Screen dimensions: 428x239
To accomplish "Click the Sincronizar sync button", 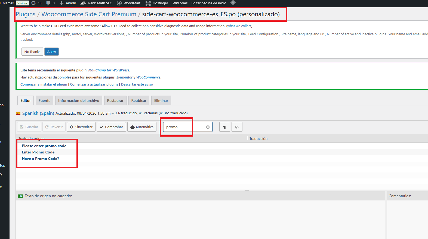I will pyautogui.click(x=81, y=127).
